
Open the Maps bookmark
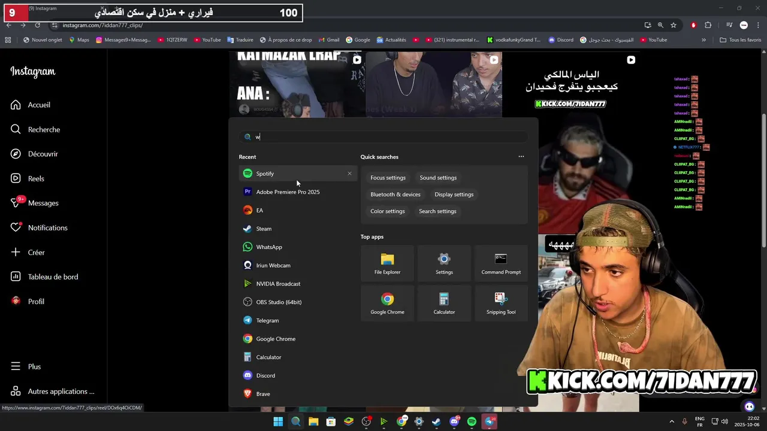[79, 40]
